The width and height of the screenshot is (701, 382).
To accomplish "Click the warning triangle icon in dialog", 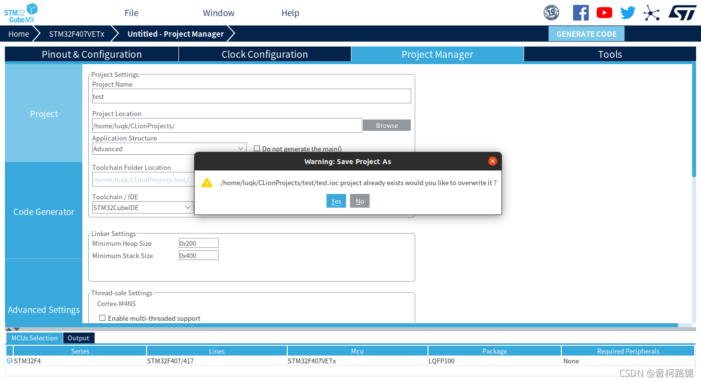I will tap(207, 183).
